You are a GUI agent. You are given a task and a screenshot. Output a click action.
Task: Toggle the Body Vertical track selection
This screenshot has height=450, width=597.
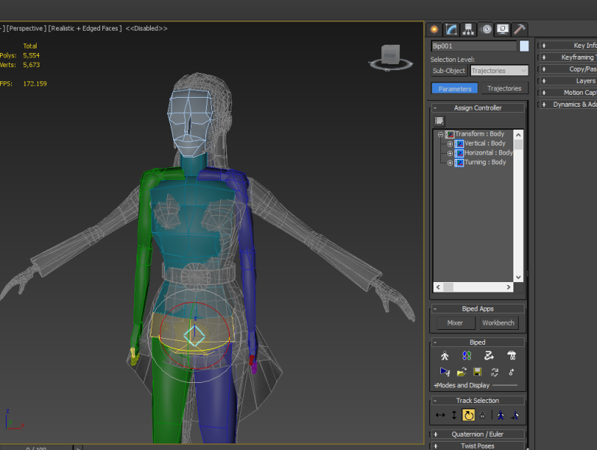454,415
